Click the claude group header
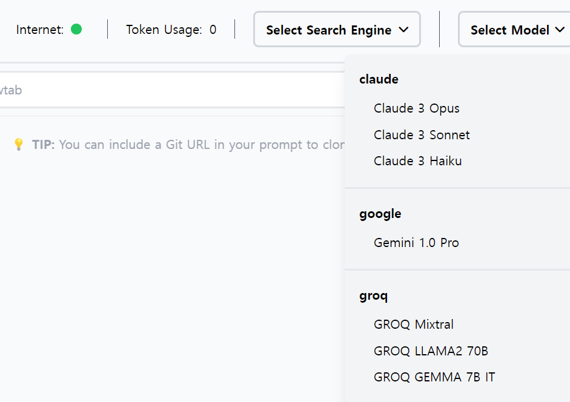The image size is (570, 402). 379,79
